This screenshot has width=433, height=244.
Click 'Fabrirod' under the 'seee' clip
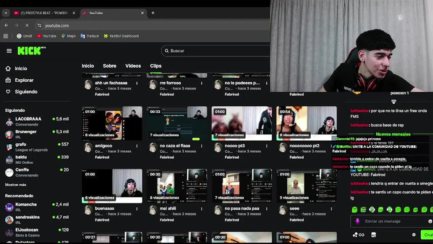297,220
